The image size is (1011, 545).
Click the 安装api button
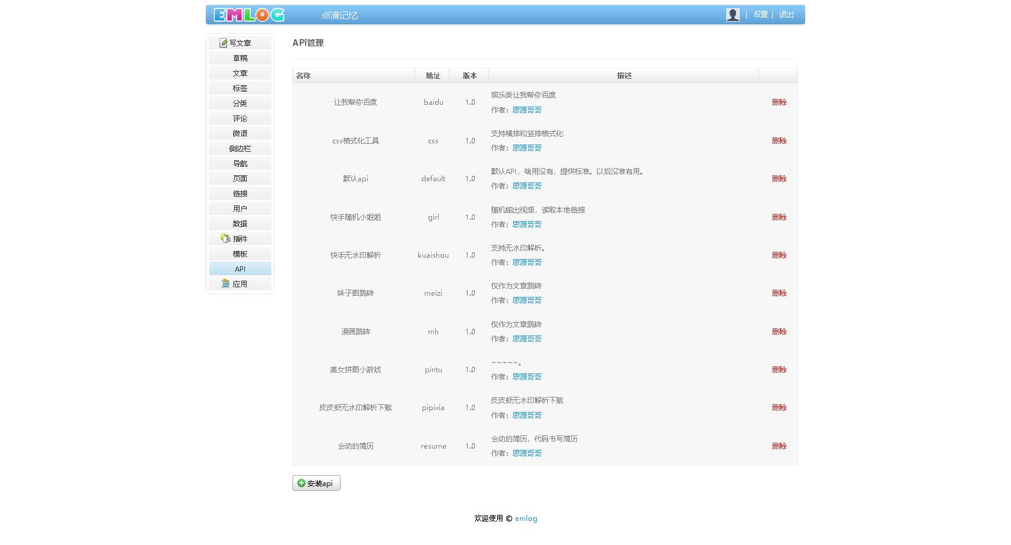click(316, 483)
